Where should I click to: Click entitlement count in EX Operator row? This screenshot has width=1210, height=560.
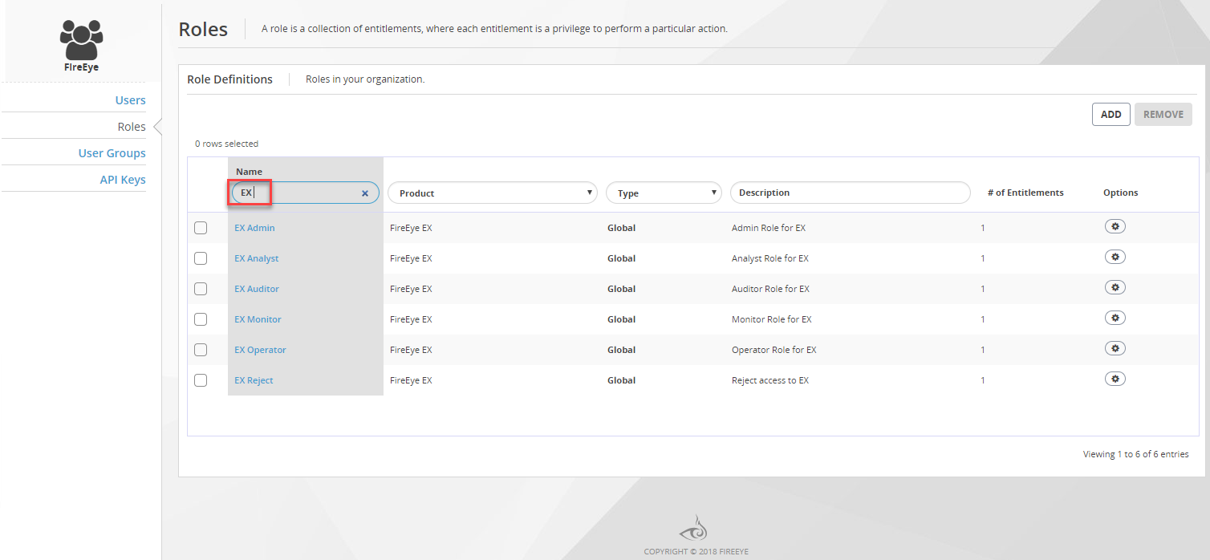(x=983, y=350)
